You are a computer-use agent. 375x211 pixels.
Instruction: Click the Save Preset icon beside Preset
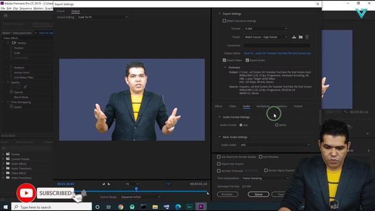(x=294, y=37)
